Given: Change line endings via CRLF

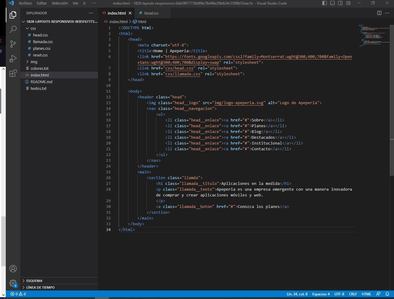Looking at the screenshot, I should tap(353, 294).
